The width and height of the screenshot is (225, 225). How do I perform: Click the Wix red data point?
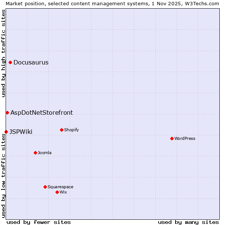pyautogui.click(x=57, y=192)
